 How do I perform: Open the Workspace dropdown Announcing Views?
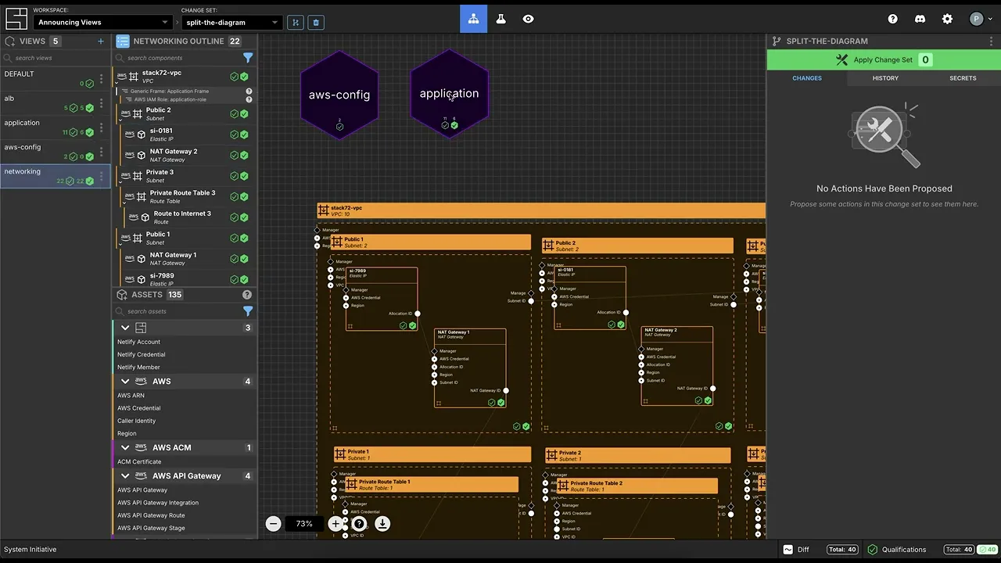pos(102,23)
